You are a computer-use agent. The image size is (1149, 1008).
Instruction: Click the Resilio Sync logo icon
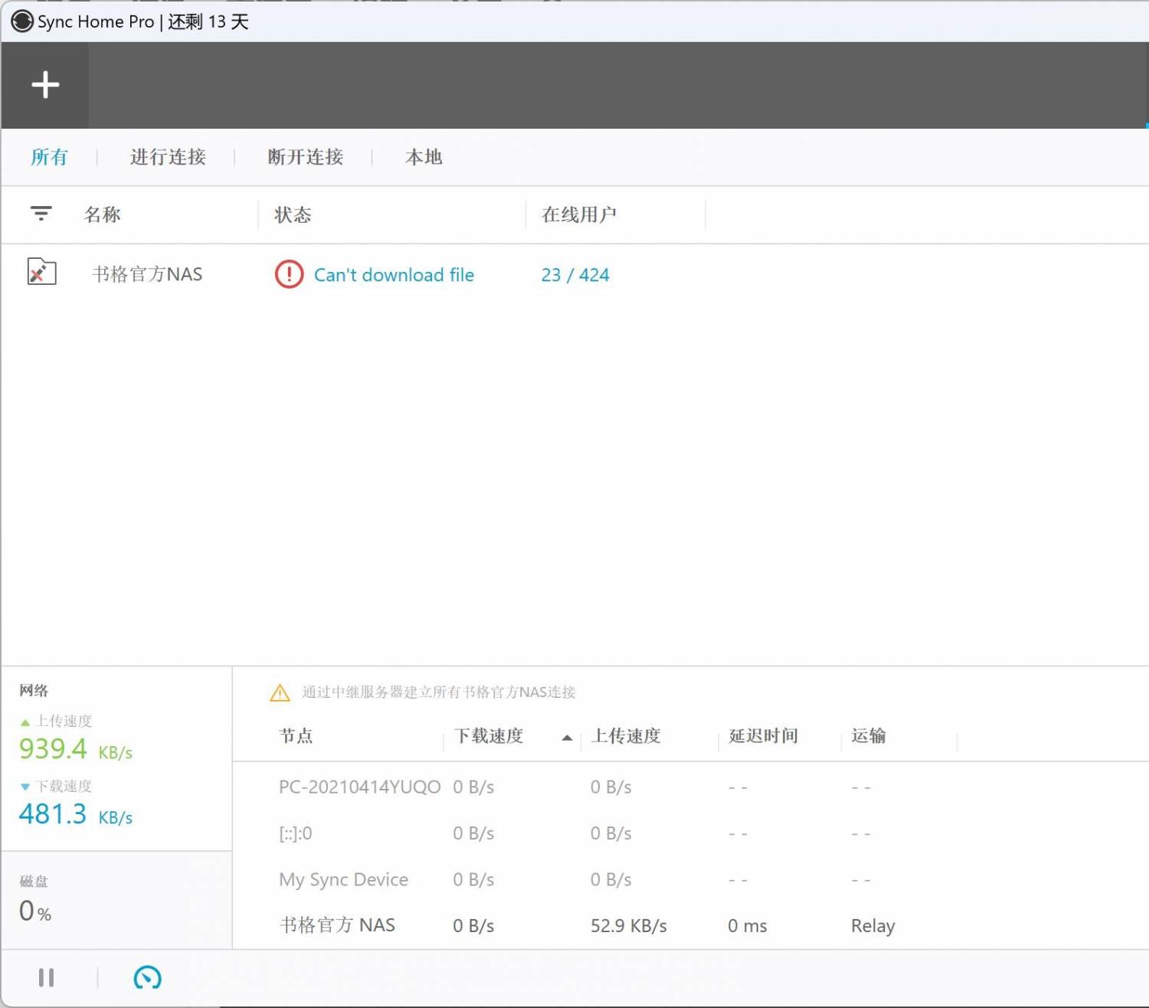[22, 21]
